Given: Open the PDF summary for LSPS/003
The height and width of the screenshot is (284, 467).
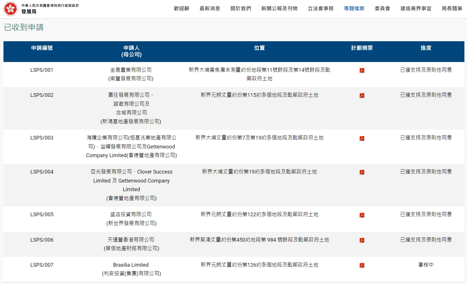Looking at the screenshot, I should tap(362, 138).
